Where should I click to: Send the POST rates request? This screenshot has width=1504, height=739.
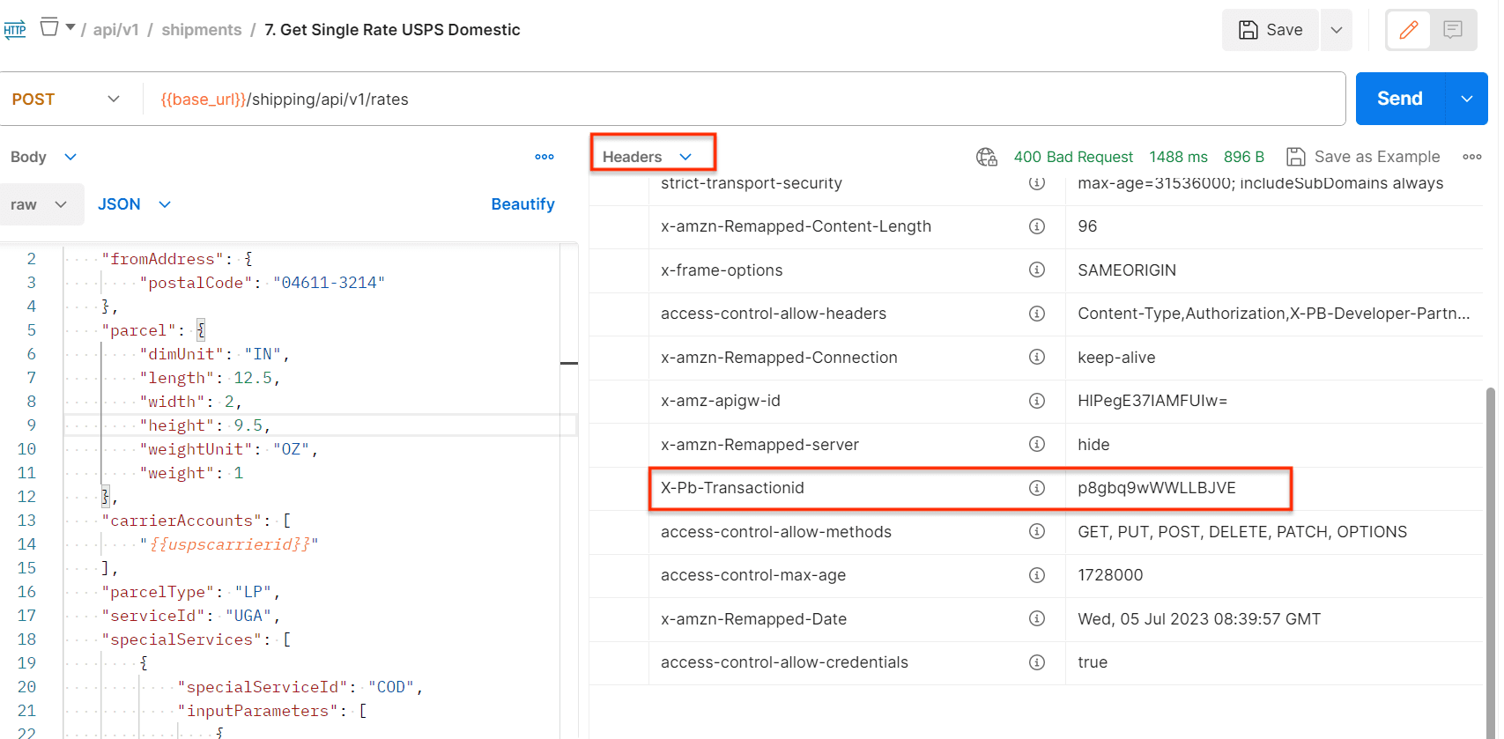1399,100
